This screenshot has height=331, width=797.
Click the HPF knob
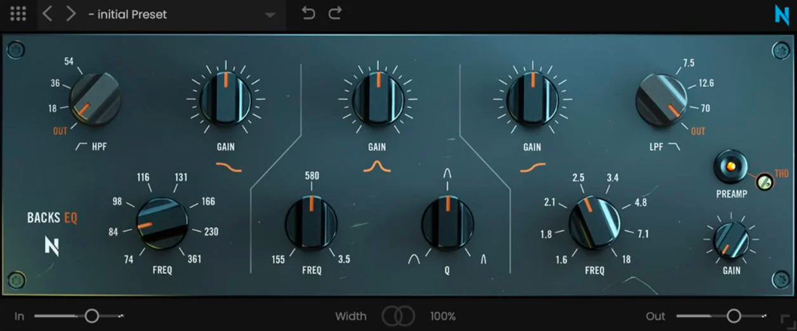95,99
